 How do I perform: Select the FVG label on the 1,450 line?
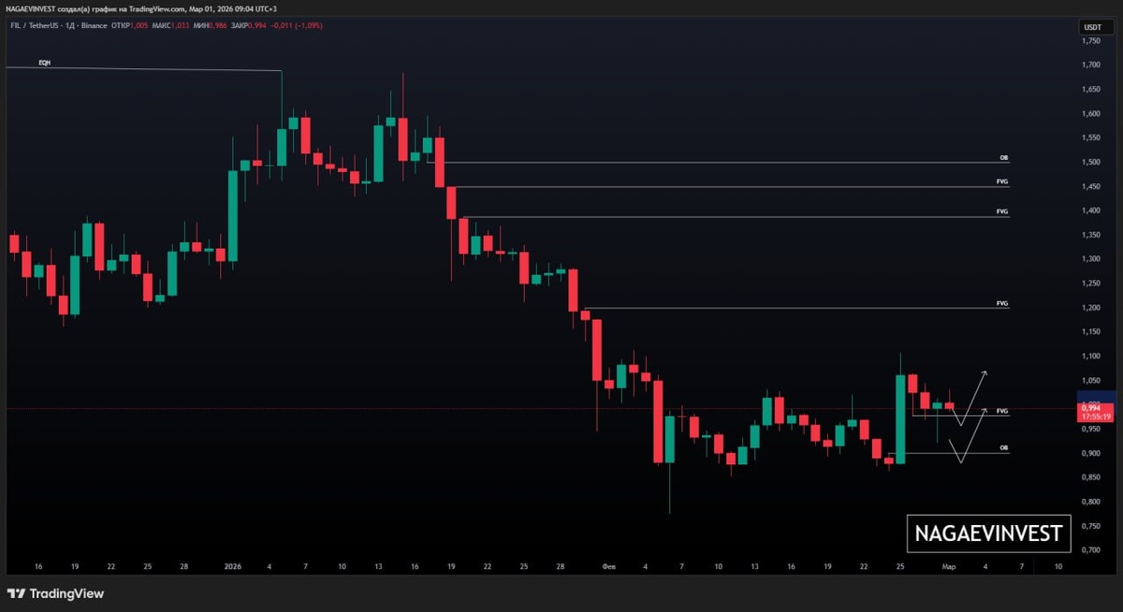coord(1002,182)
